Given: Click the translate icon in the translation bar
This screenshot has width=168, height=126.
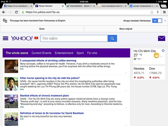Looking at the screenshot, I should click(5, 20).
